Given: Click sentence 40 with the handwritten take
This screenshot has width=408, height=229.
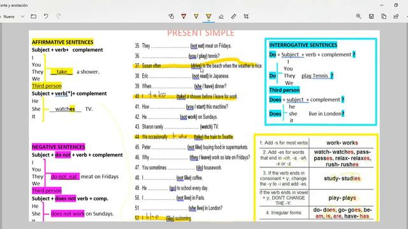Looking at the screenshot, I should [x=186, y=96].
